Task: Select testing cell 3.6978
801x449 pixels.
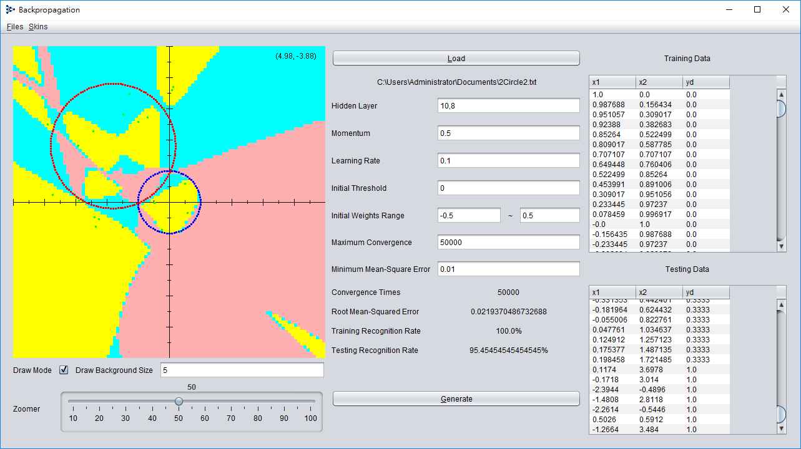Action: 660,370
